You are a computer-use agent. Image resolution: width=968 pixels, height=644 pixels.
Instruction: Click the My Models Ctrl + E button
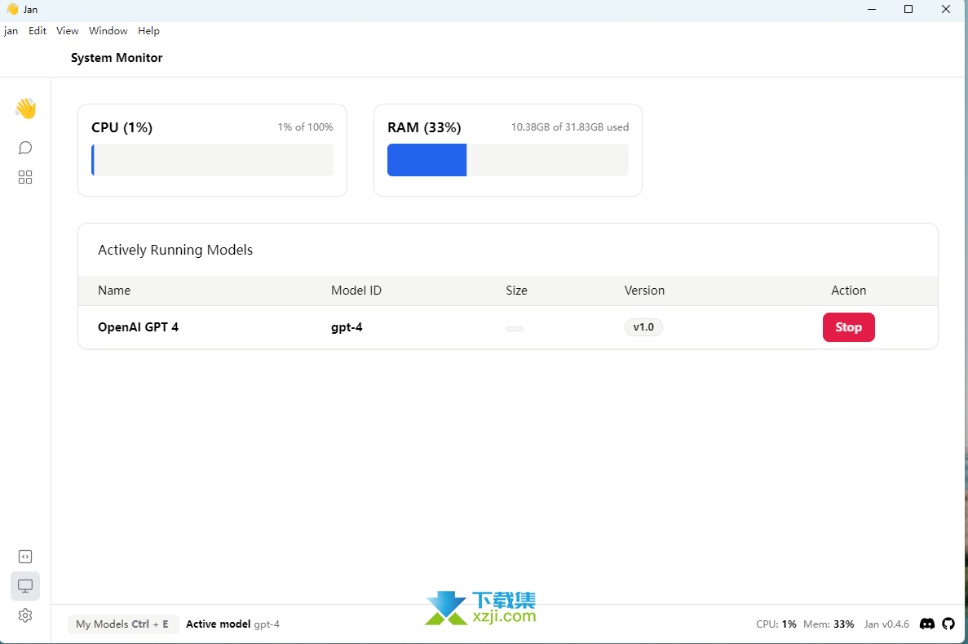tap(123, 624)
